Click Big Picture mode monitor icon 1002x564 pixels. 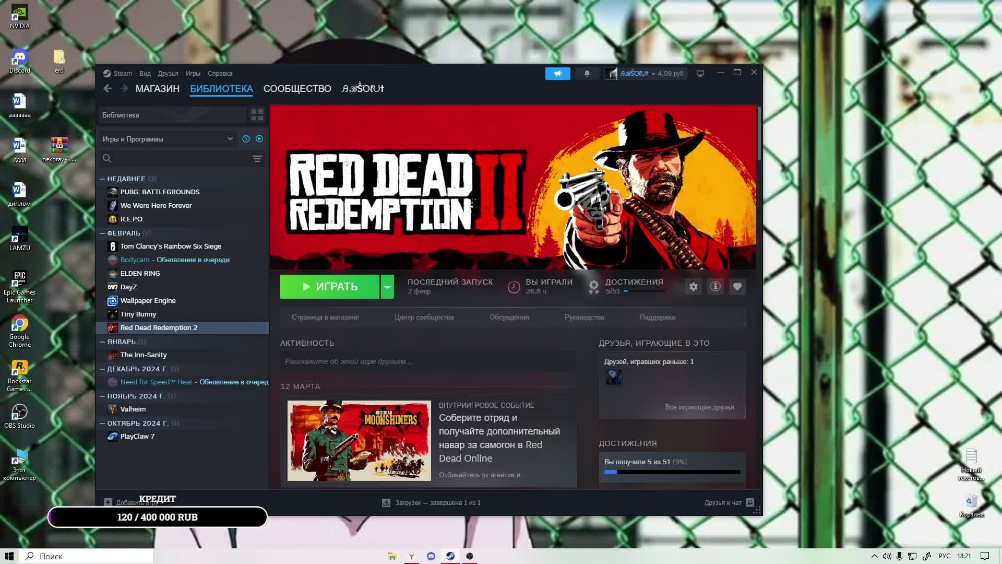coord(700,74)
